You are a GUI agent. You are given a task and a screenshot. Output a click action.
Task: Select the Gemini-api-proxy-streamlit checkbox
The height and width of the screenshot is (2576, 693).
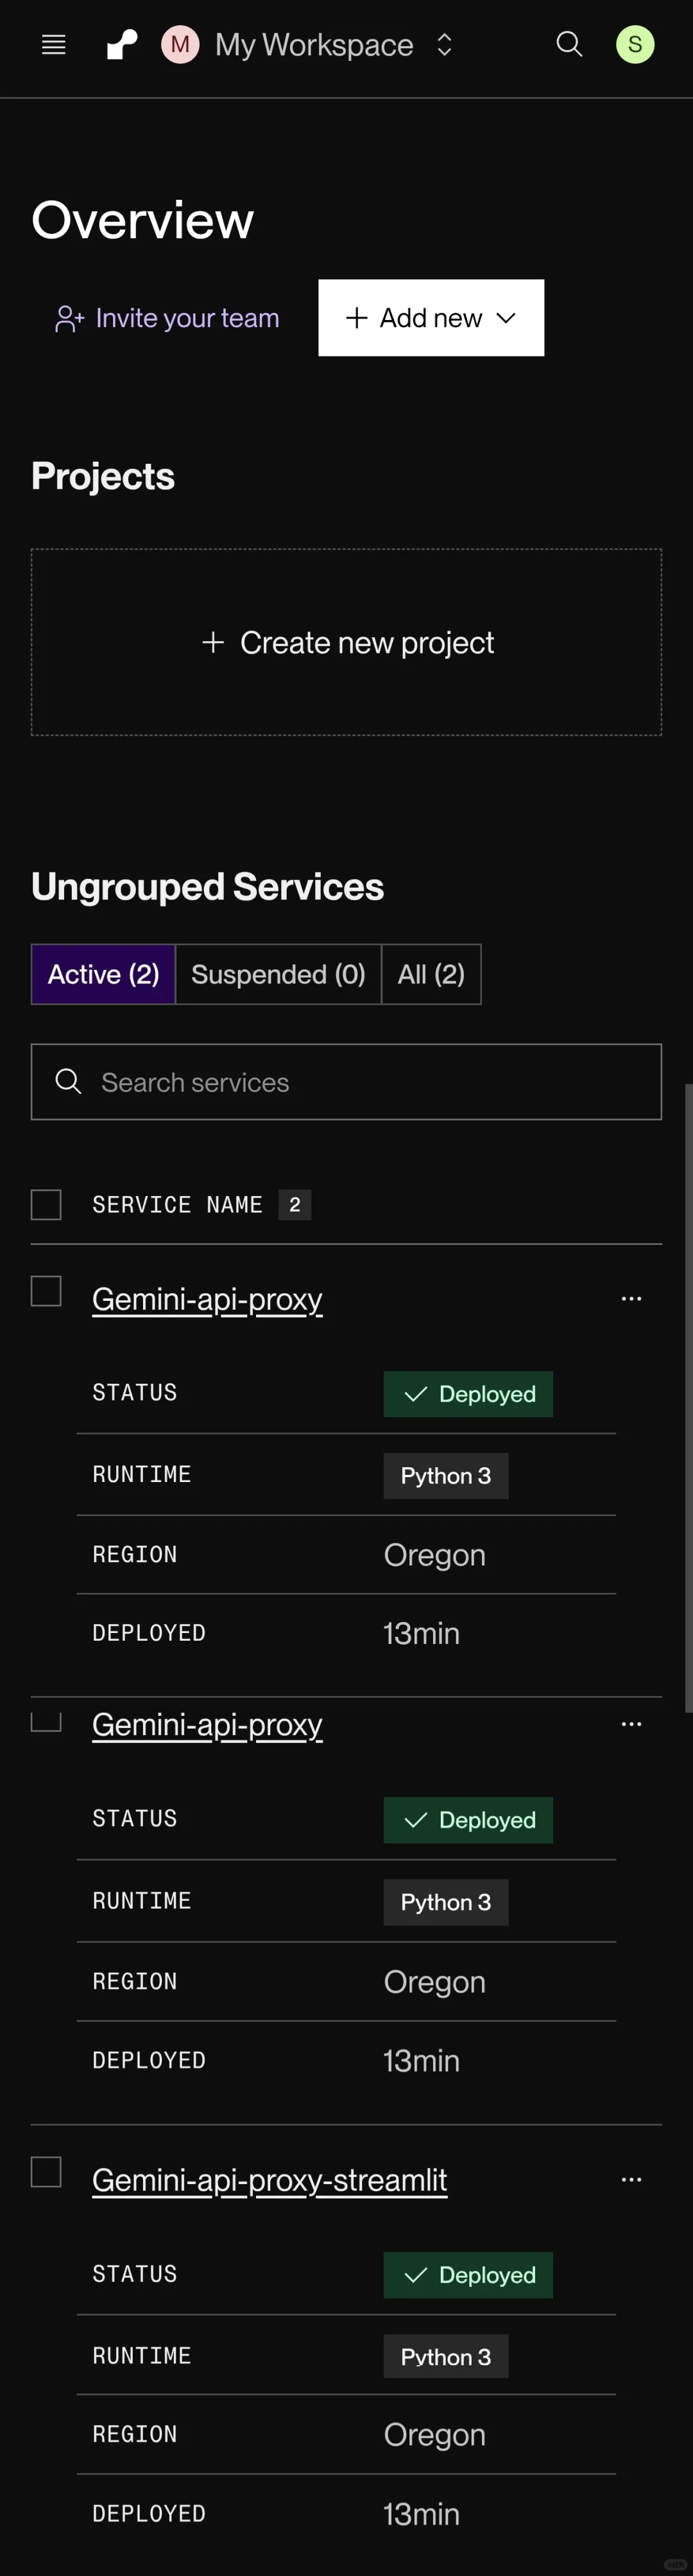[x=46, y=2172]
